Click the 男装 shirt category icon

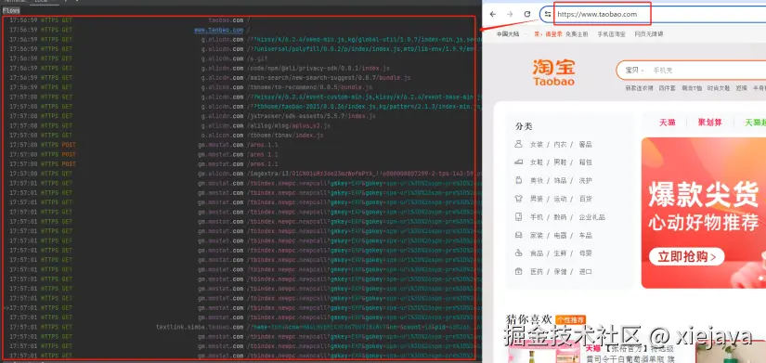[x=519, y=199]
